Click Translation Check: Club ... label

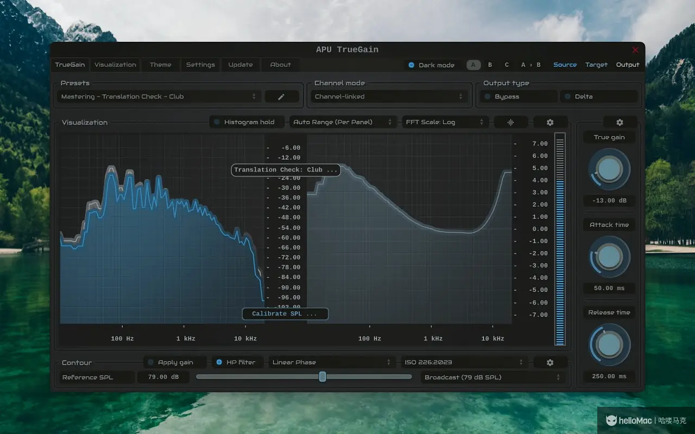click(x=286, y=170)
